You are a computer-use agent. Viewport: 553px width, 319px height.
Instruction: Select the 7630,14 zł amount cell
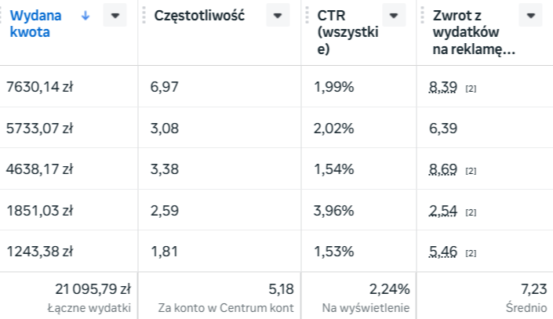click(39, 87)
